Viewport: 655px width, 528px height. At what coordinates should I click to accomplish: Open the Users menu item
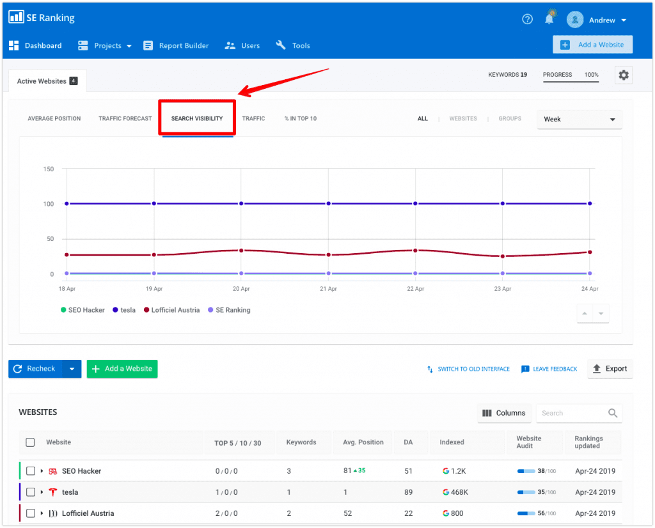[x=242, y=45]
